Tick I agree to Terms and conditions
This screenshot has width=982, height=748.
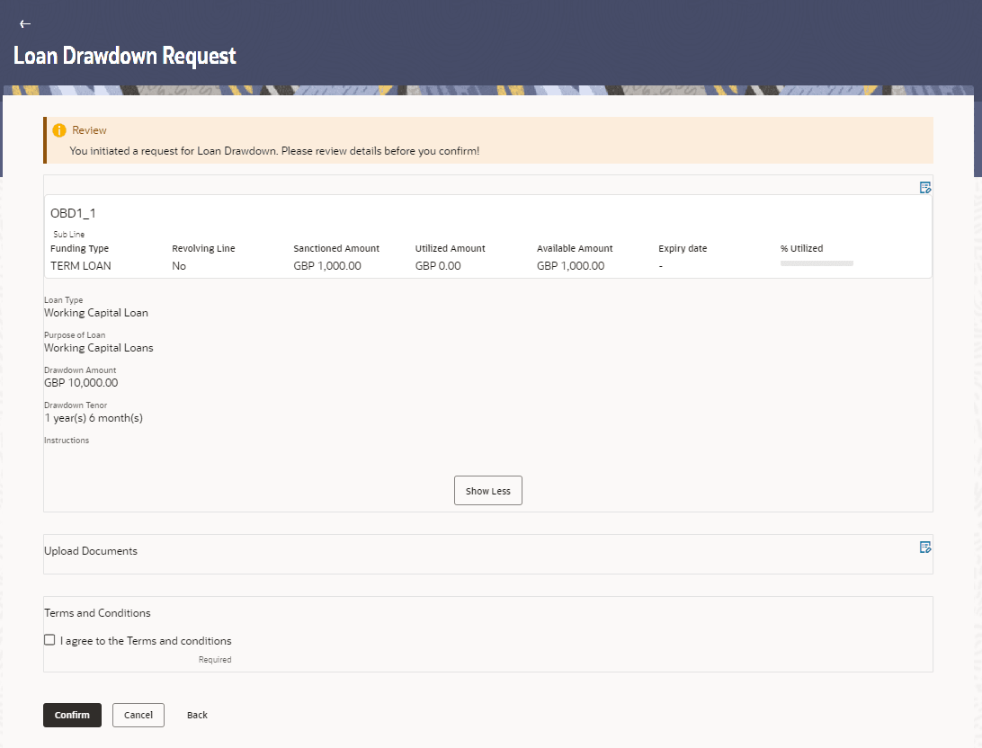(49, 640)
